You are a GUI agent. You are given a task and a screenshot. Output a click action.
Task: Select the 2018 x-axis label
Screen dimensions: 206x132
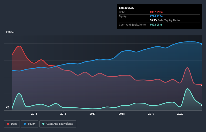click(122, 114)
